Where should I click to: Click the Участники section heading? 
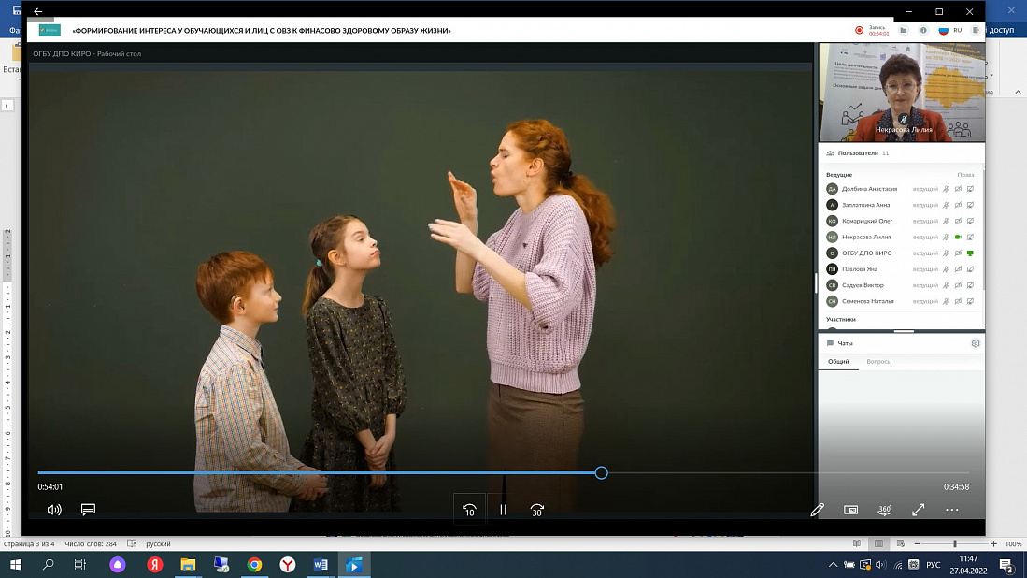click(x=841, y=319)
